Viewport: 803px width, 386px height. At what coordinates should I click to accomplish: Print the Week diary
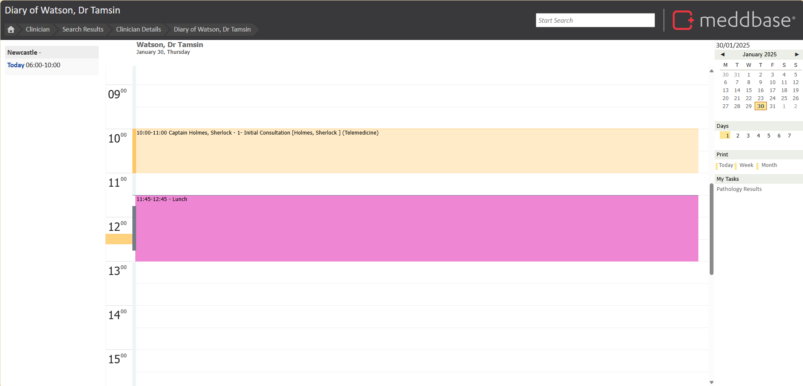746,165
